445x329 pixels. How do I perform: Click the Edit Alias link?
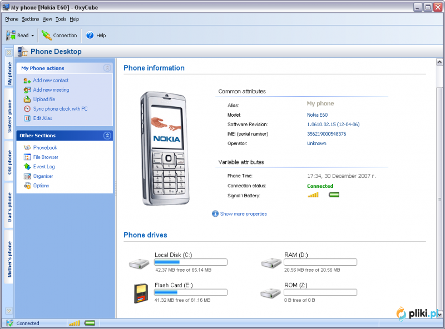43,118
